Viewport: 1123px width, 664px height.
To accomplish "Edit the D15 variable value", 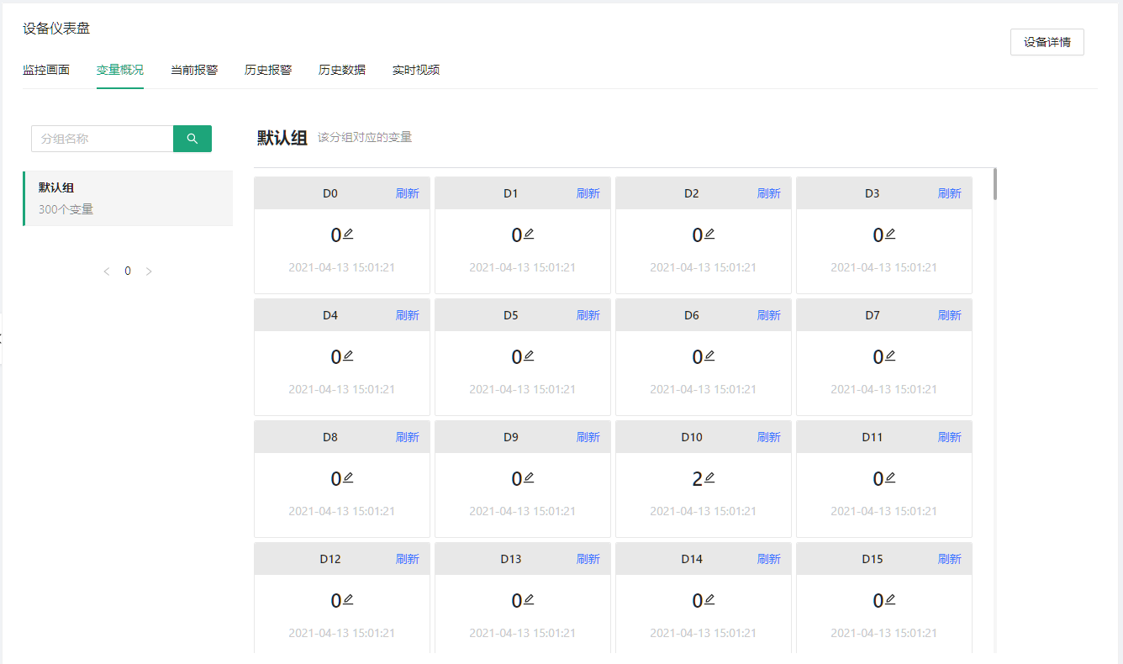I will [x=890, y=599].
